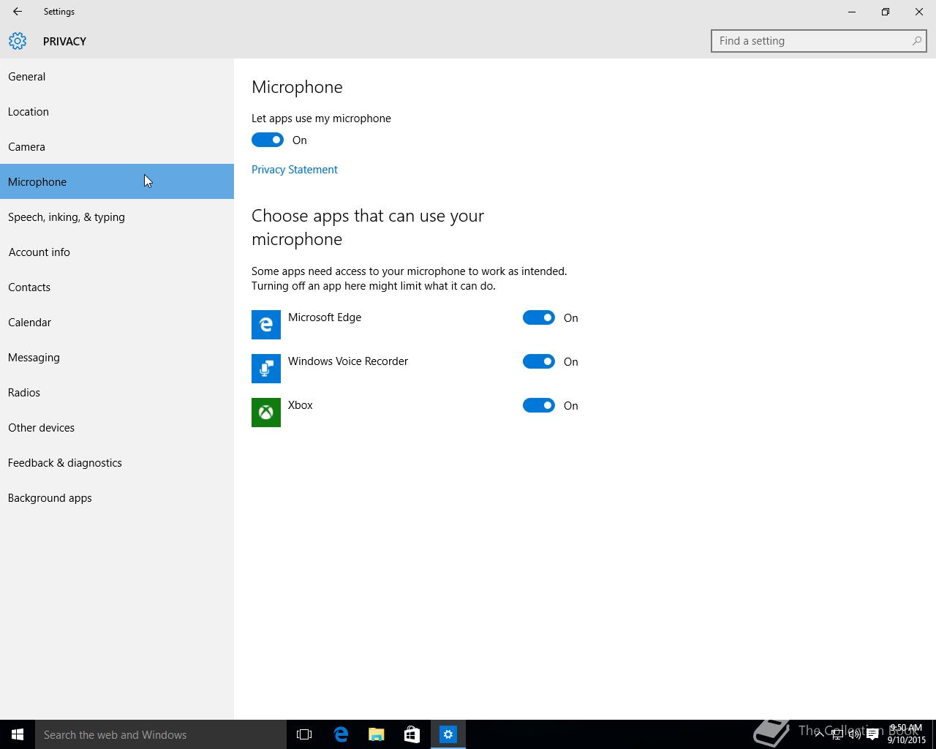Image resolution: width=936 pixels, height=749 pixels.
Task: Open the Store from the taskbar
Action: [412, 734]
